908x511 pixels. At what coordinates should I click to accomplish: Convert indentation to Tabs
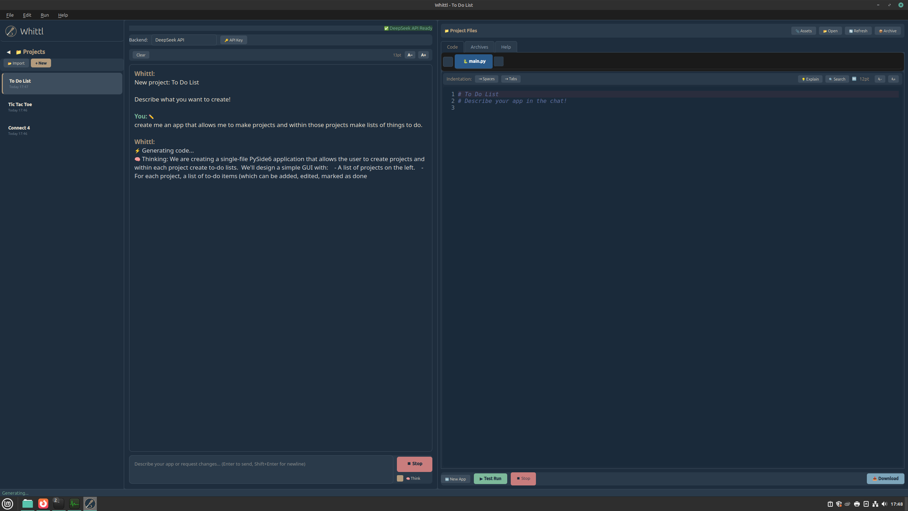tap(511, 79)
